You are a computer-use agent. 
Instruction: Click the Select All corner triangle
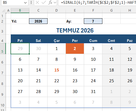tap(3, 10)
